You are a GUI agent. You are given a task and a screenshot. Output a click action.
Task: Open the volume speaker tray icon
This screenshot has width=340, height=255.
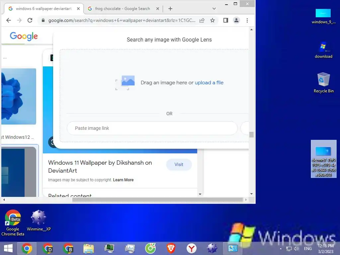297,249
